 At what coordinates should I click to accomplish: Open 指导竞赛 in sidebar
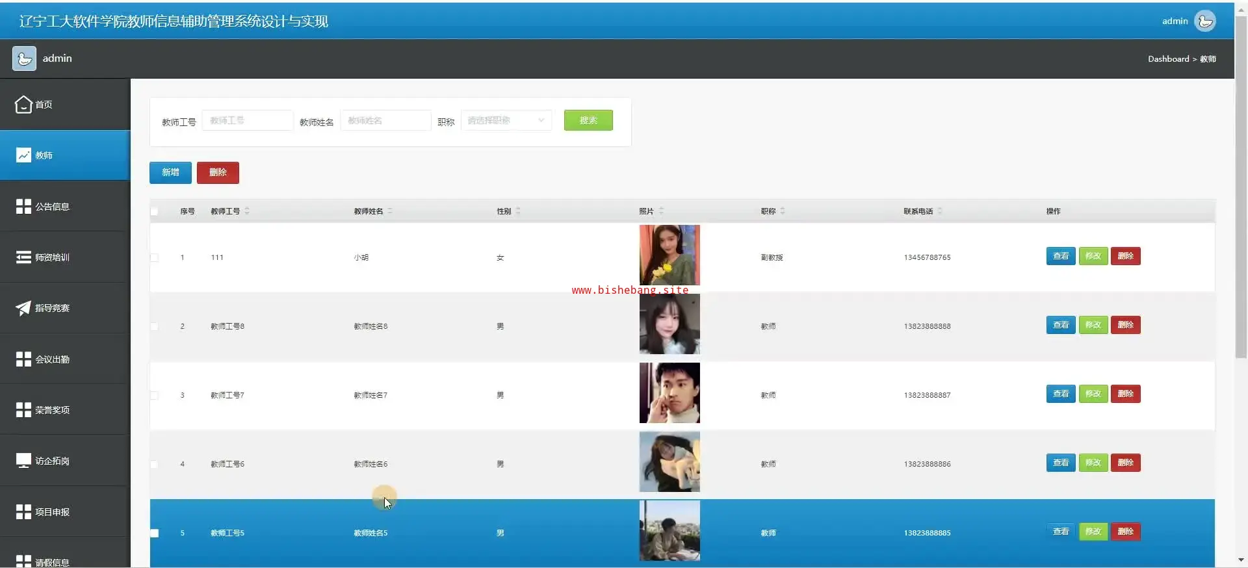[65, 308]
